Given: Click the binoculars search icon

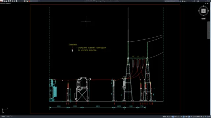Looking at the screenshot, I should coord(180,1).
